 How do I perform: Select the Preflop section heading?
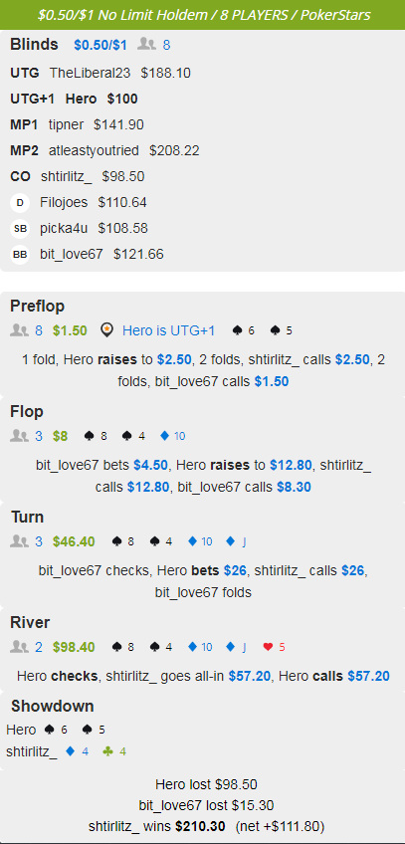point(38,307)
